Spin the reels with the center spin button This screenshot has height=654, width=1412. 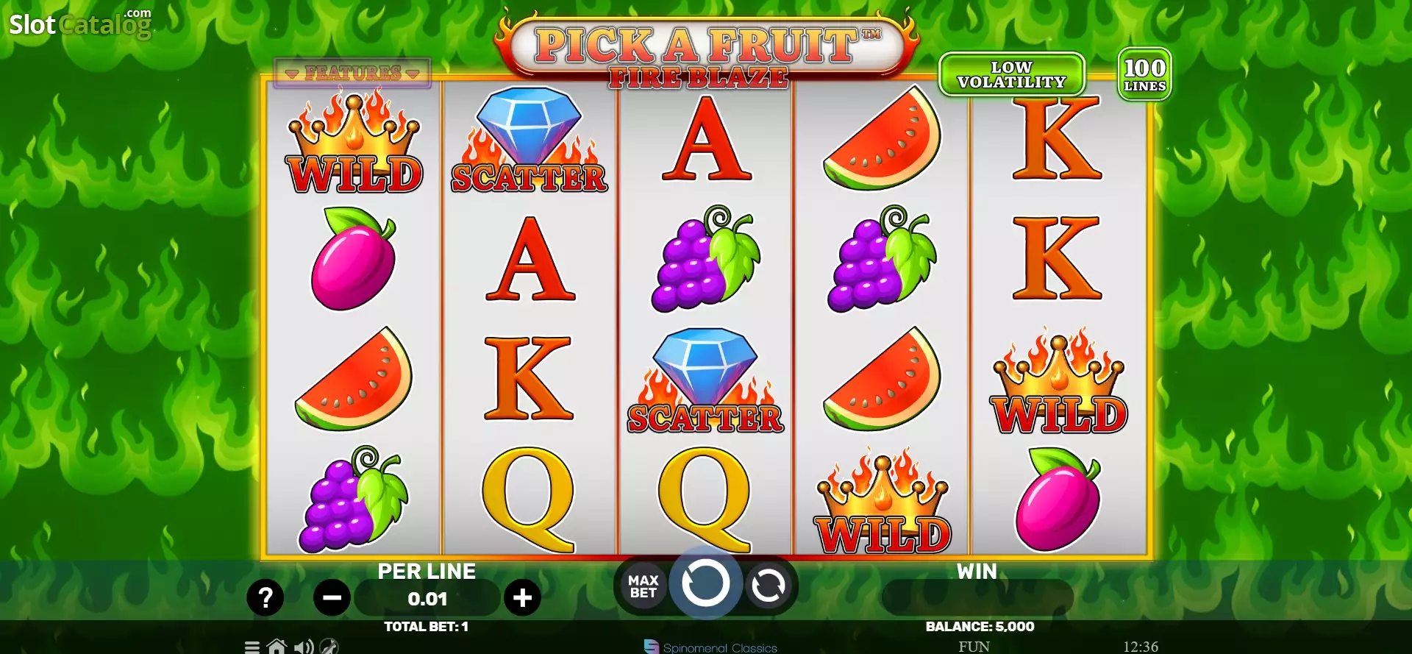[705, 583]
